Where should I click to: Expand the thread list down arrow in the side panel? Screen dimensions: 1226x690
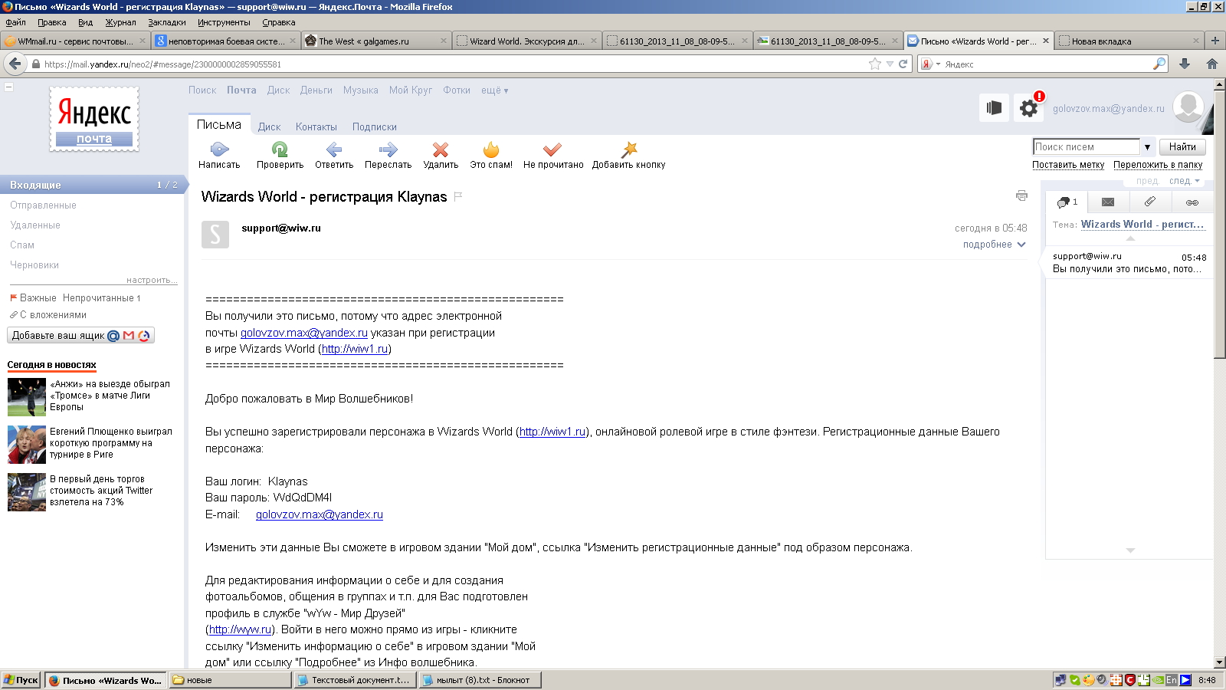click(x=1130, y=550)
